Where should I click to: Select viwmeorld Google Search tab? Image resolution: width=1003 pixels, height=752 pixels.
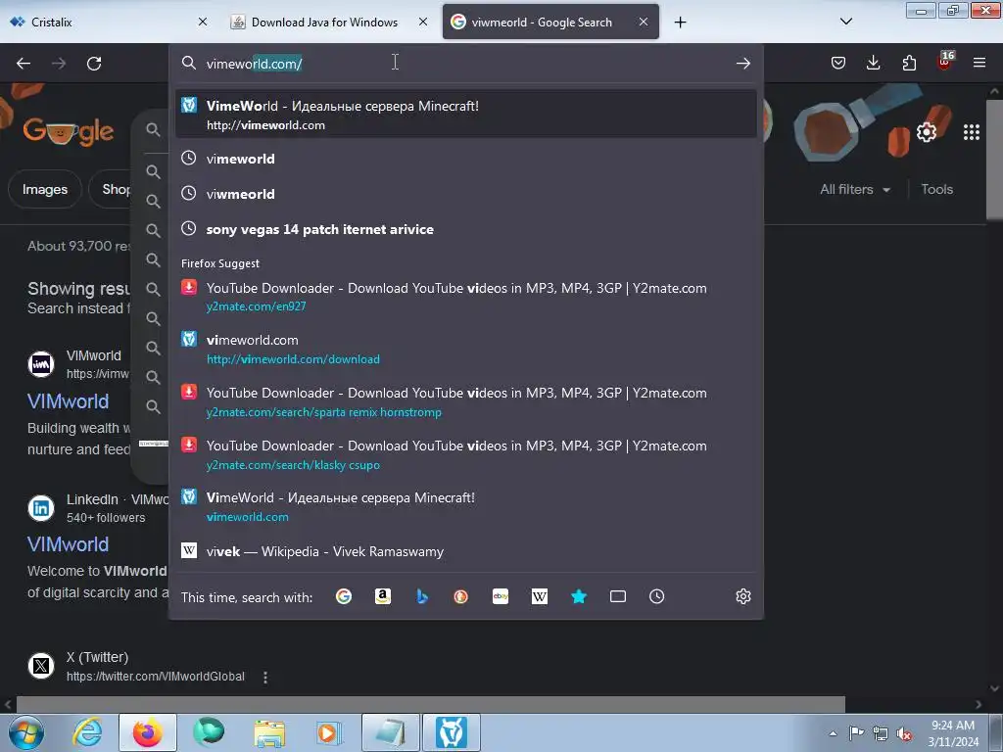pos(550,22)
